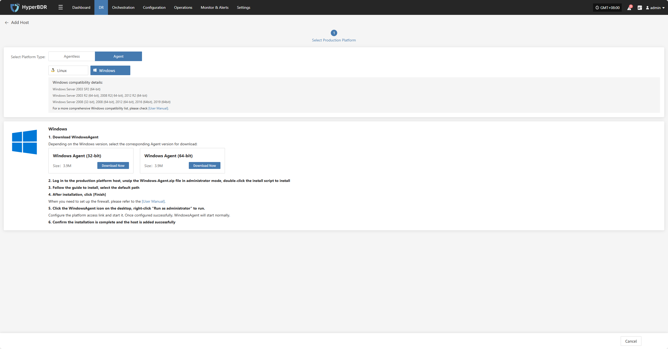Click the Windows Agent (32-bit) card title
The height and width of the screenshot is (349, 668).
click(x=77, y=156)
